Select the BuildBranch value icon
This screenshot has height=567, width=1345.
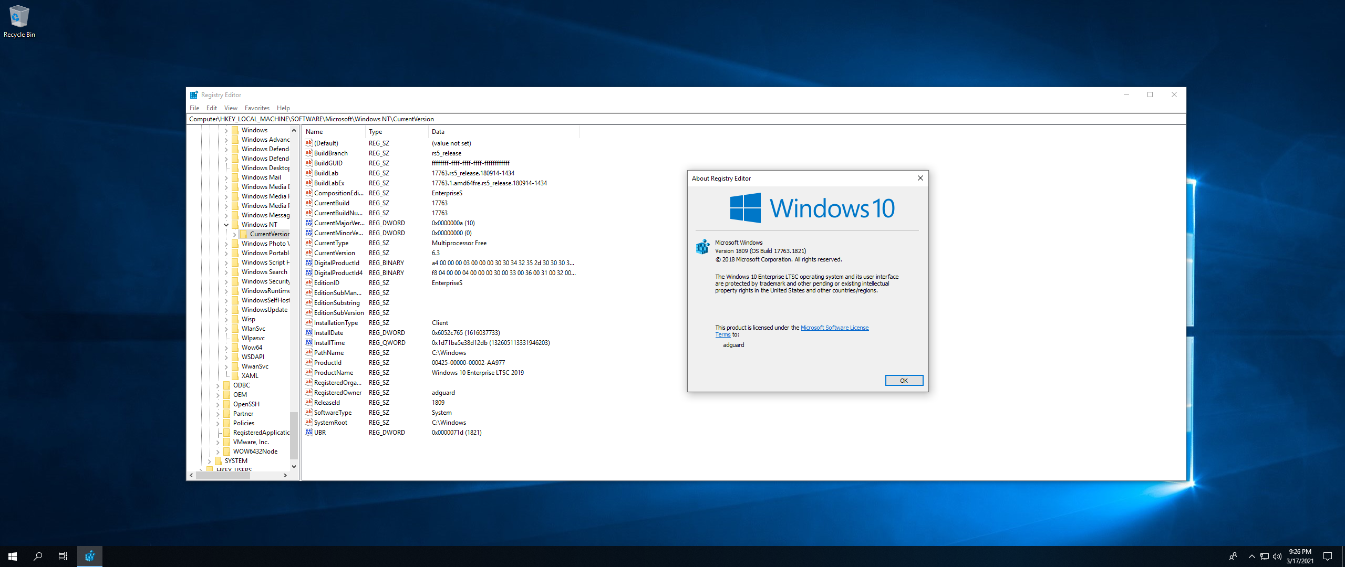coord(309,153)
